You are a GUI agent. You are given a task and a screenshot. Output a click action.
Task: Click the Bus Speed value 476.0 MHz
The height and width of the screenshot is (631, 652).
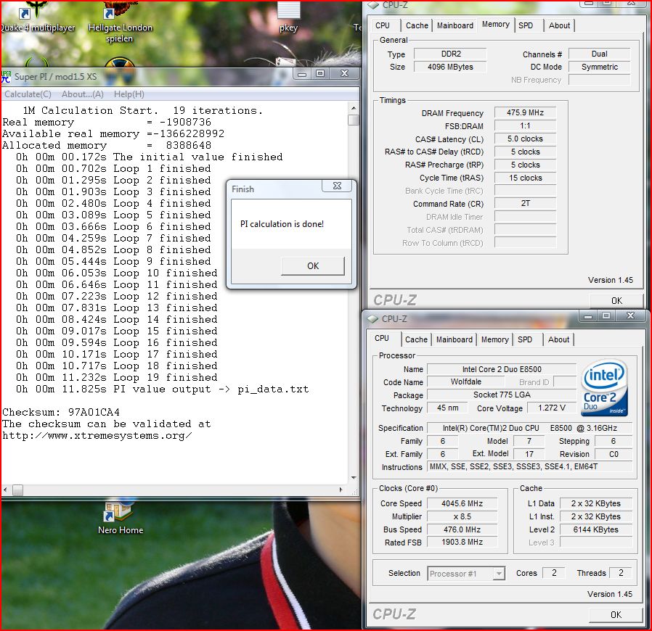(462, 529)
